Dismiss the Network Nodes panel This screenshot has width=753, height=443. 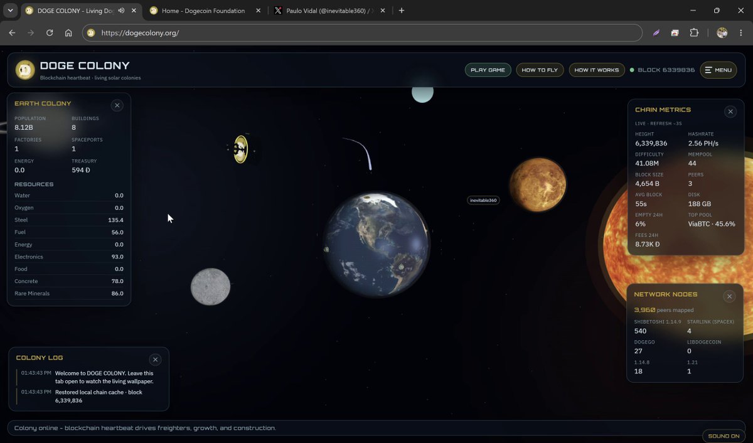point(729,296)
